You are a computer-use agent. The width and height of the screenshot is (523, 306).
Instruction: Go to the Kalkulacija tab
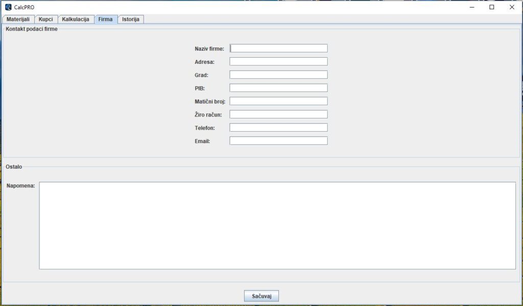click(76, 19)
